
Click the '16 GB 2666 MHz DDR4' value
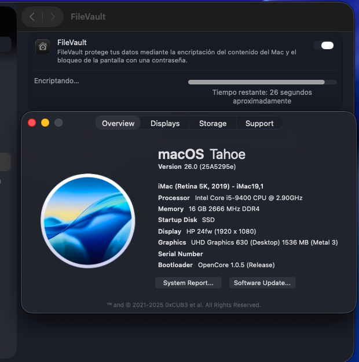point(224,209)
